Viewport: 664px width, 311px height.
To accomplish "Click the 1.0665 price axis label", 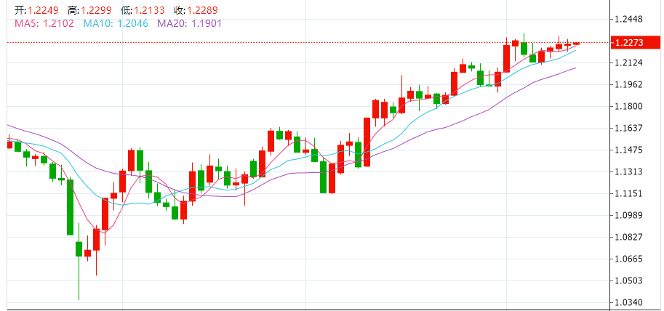I will coord(630,259).
